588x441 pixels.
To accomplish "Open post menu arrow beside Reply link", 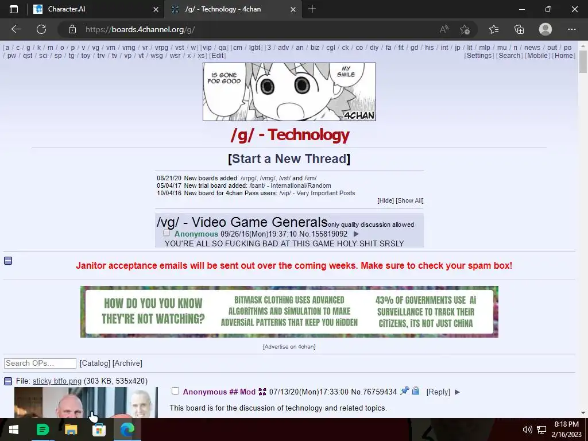I will 457,392.
